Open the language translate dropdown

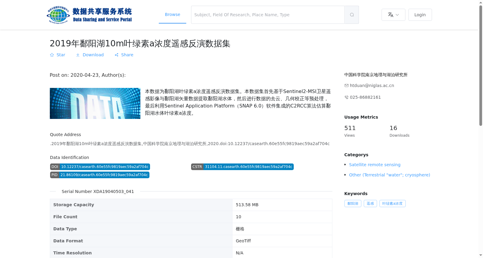point(393,15)
